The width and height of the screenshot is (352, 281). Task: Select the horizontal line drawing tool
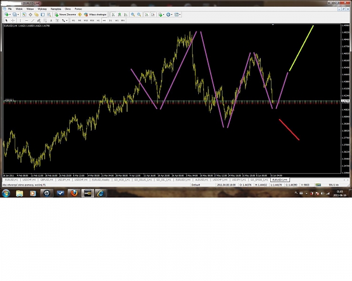click(x=26, y=20)
